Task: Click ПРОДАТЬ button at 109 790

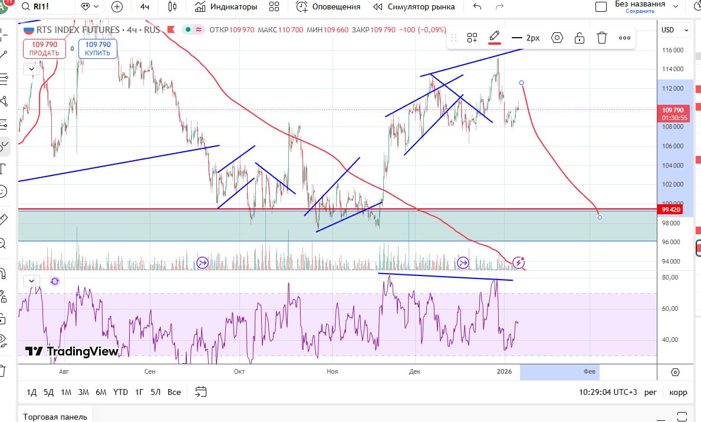Action: pyautogui.click(x=44, y=49)
